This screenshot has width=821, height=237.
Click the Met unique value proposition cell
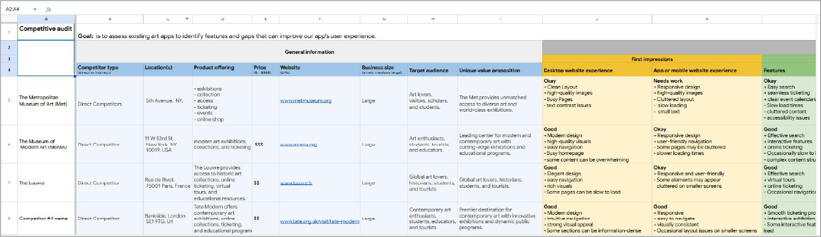[499, 101]
